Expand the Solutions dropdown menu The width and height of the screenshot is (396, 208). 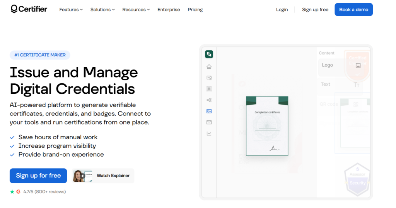pyautogui.click(x=102, y=10)
